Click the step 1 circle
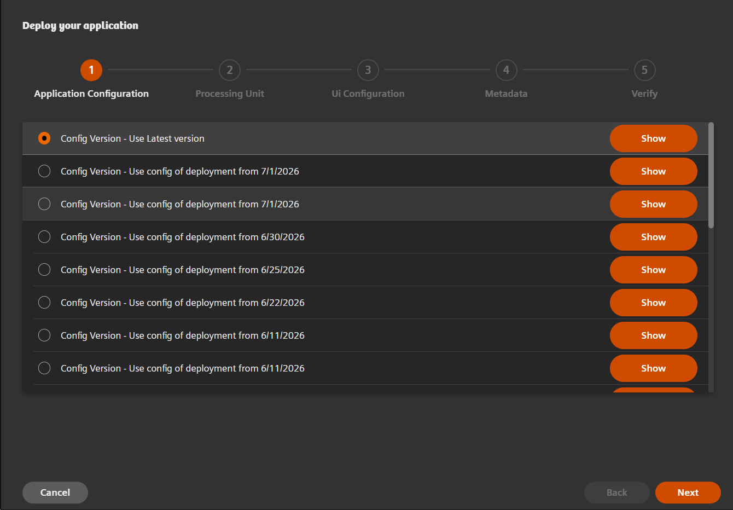This screenshot has height=510, width=733. pyautogui.click(x=91, y=70)
